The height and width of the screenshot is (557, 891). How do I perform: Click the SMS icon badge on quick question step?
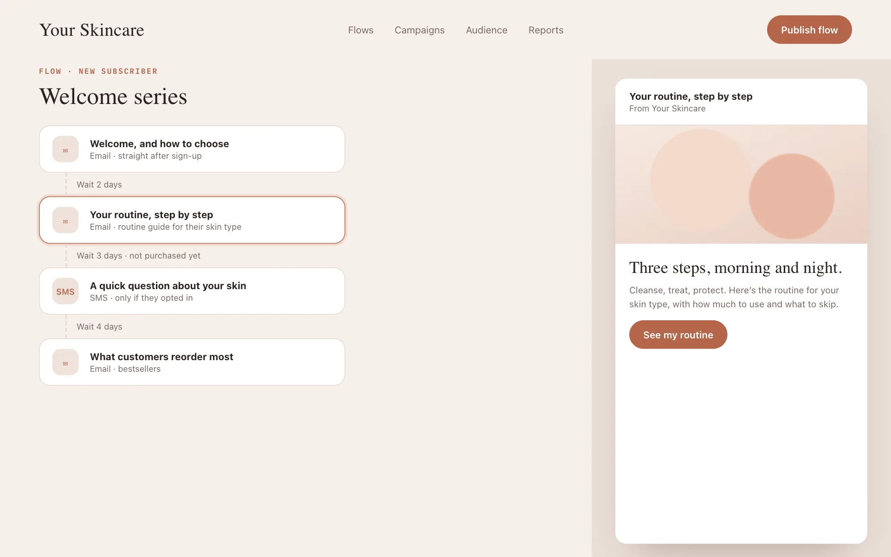pos(65,291)
